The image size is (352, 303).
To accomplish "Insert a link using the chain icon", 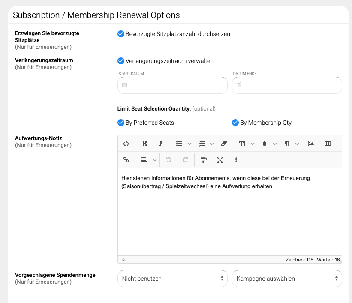I will click(126, 160).
